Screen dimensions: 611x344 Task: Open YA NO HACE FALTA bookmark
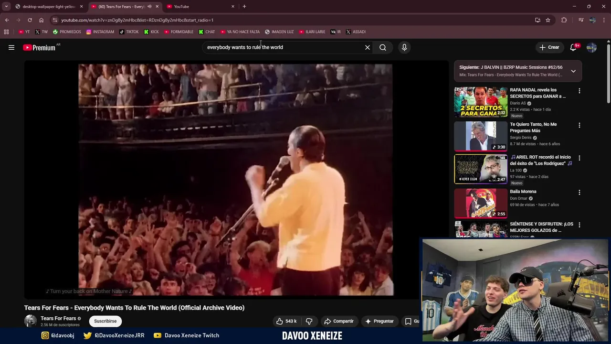[240, 32]
